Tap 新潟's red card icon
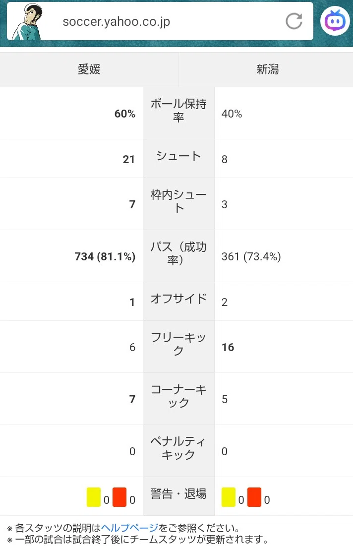 point(254,497)
